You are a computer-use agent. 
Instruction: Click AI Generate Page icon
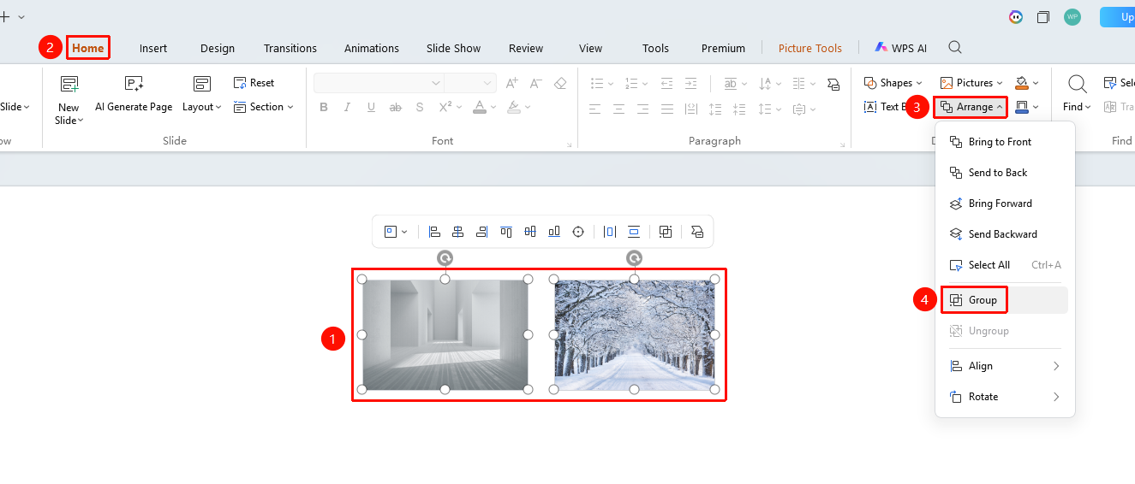point(134,84)
